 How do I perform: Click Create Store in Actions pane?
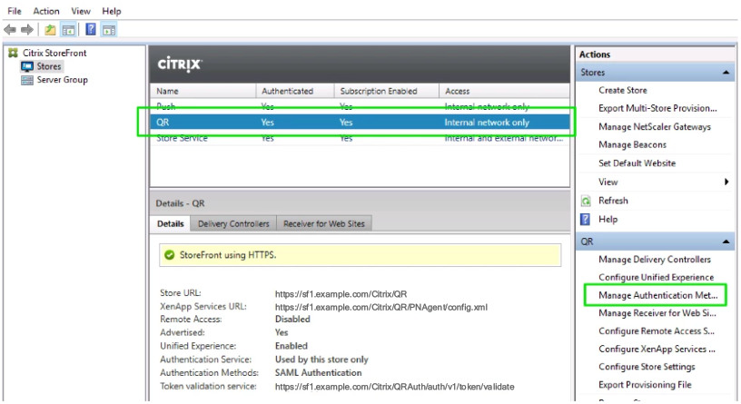(623, 90)
